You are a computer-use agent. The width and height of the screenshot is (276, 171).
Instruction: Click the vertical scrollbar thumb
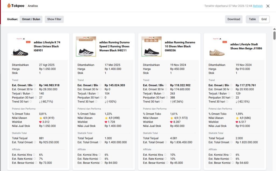[x=274, y=35]
